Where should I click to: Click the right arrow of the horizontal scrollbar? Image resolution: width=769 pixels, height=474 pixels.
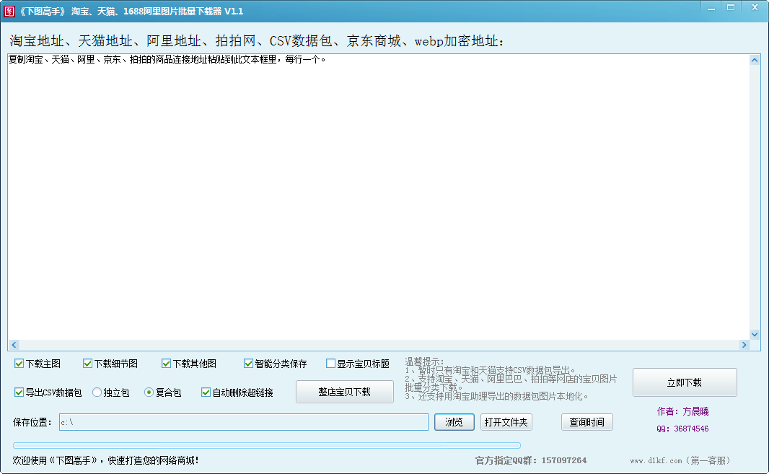pyautogui.click(x=744, y=344)
